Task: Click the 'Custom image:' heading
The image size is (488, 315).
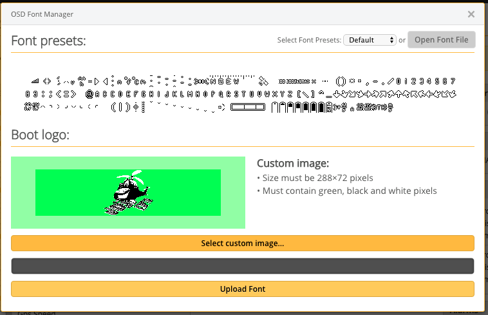Action: point(293,164)
